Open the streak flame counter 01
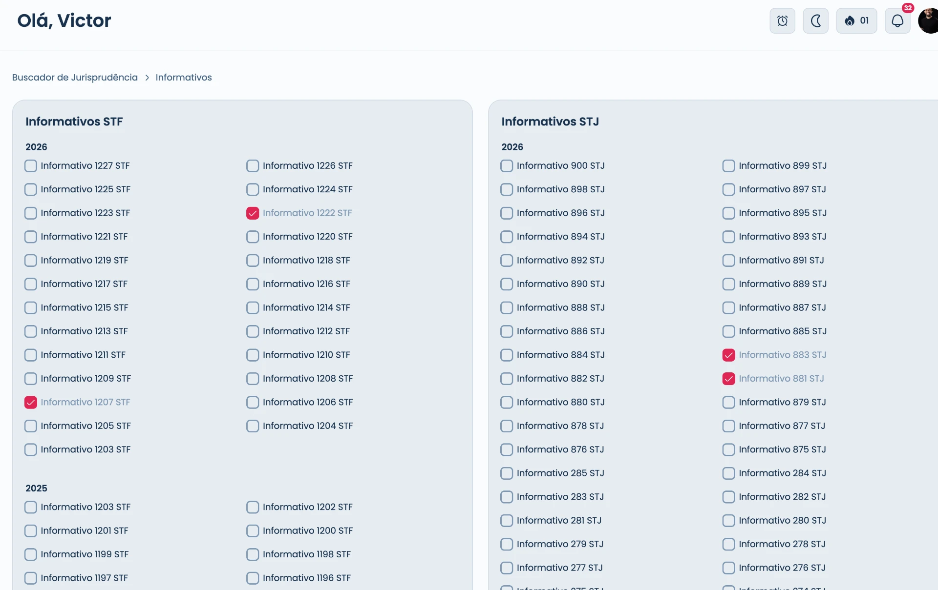 click(x=856, y=20)
